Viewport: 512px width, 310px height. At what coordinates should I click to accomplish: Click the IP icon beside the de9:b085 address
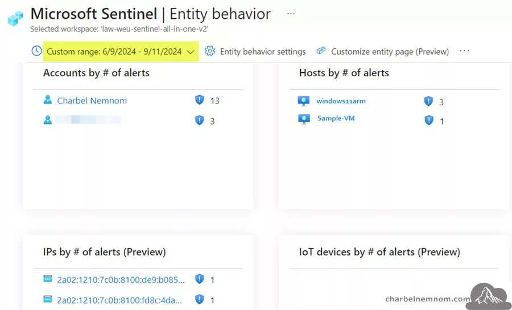pyautogui.click(x=48, y=279)
